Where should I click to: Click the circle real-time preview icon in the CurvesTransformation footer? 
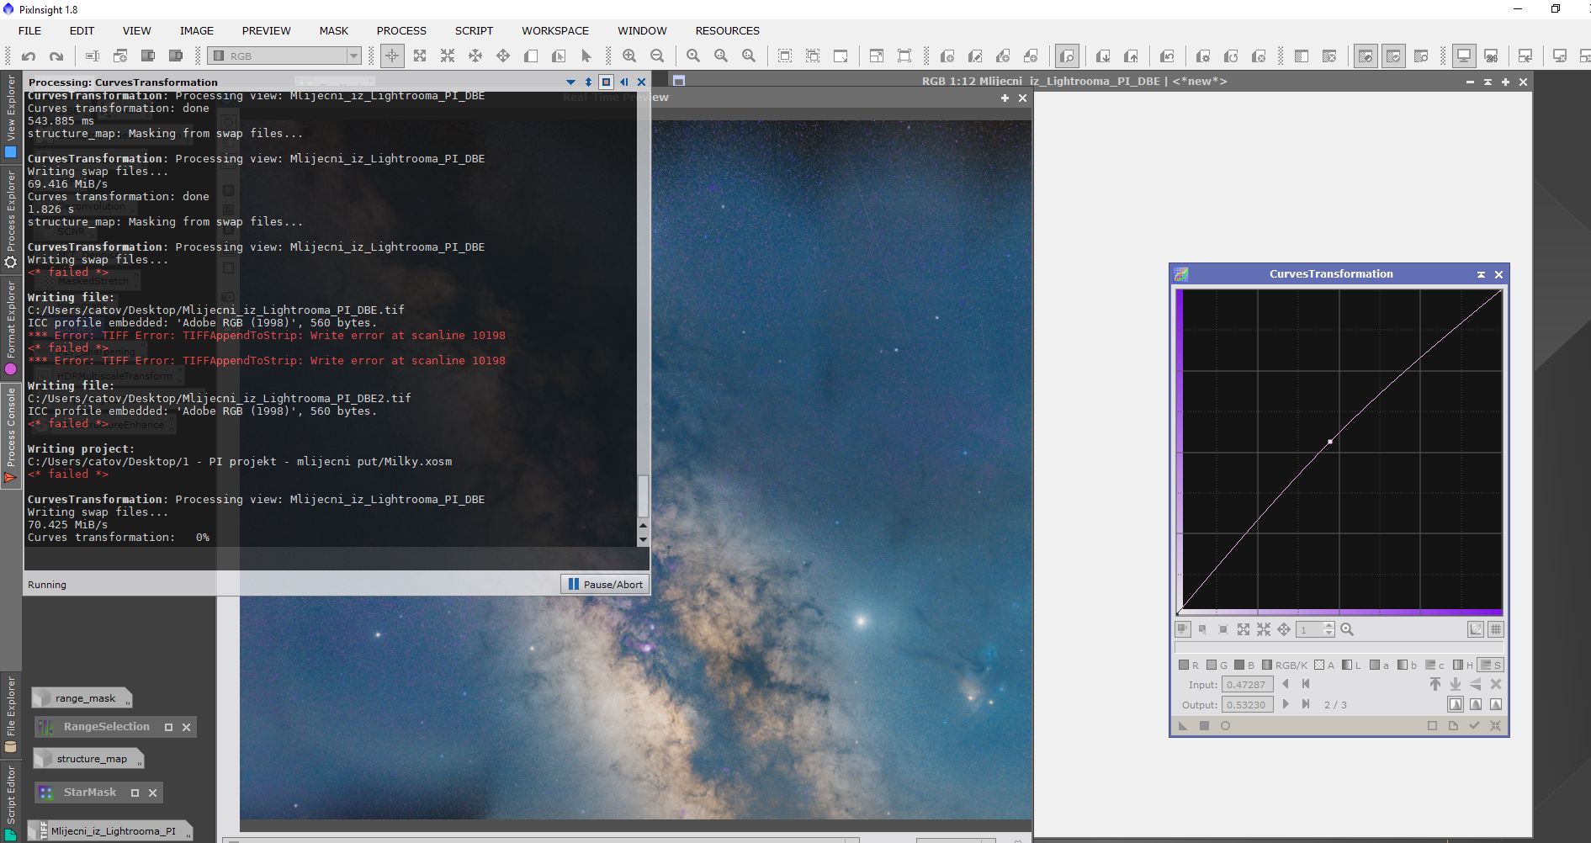tap(1225, 726)
